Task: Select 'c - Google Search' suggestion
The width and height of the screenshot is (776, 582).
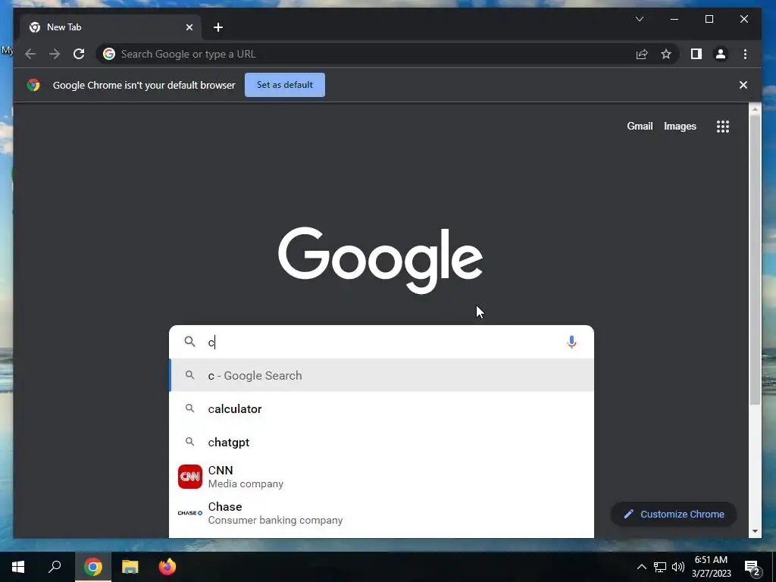Action: [381, 375]
